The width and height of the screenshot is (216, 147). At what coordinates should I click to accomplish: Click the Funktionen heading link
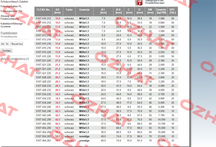[x=9, y=33]
